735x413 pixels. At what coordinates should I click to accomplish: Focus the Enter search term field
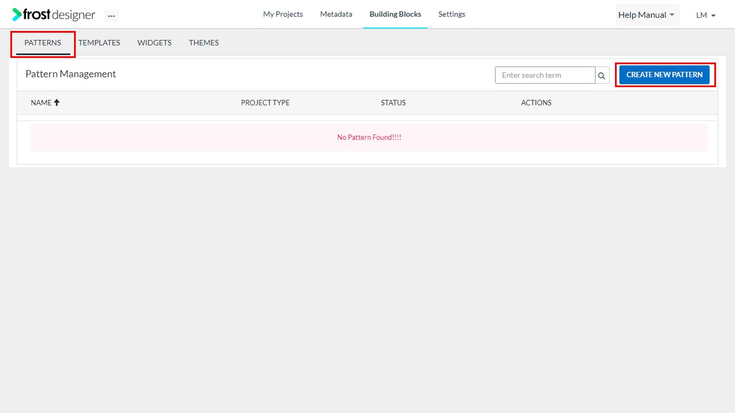tap(545, 75)
